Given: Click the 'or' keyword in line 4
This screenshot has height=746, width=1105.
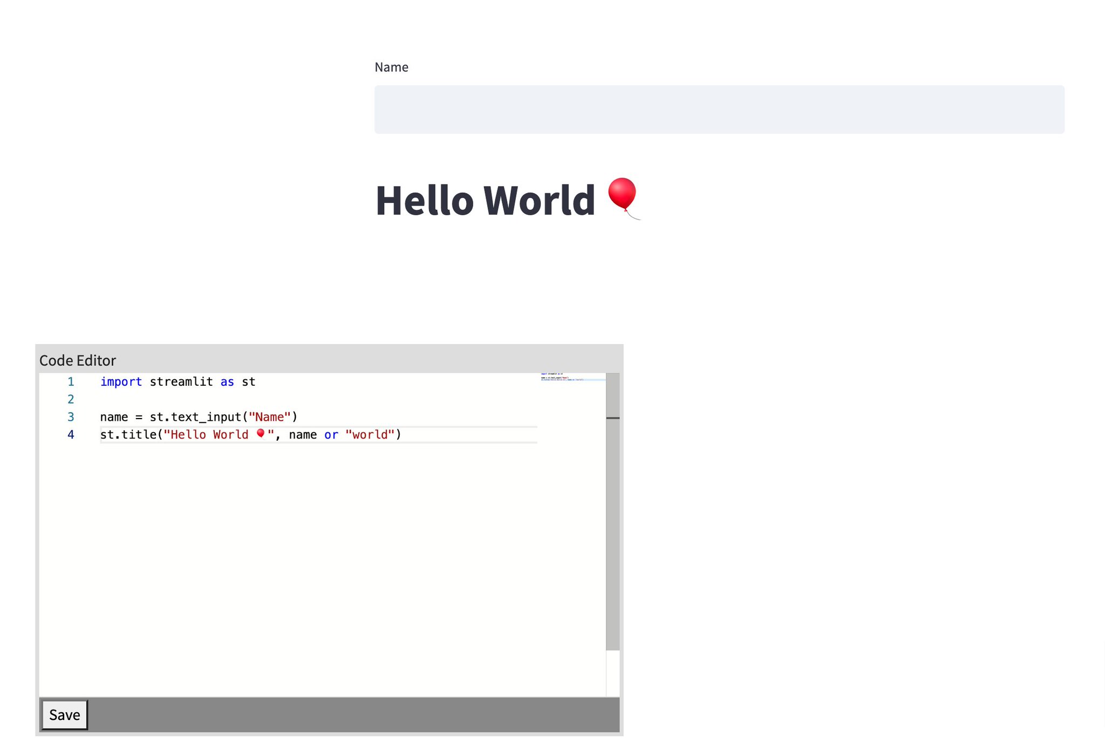Looking at the screenshot, I should pos(331,435).
